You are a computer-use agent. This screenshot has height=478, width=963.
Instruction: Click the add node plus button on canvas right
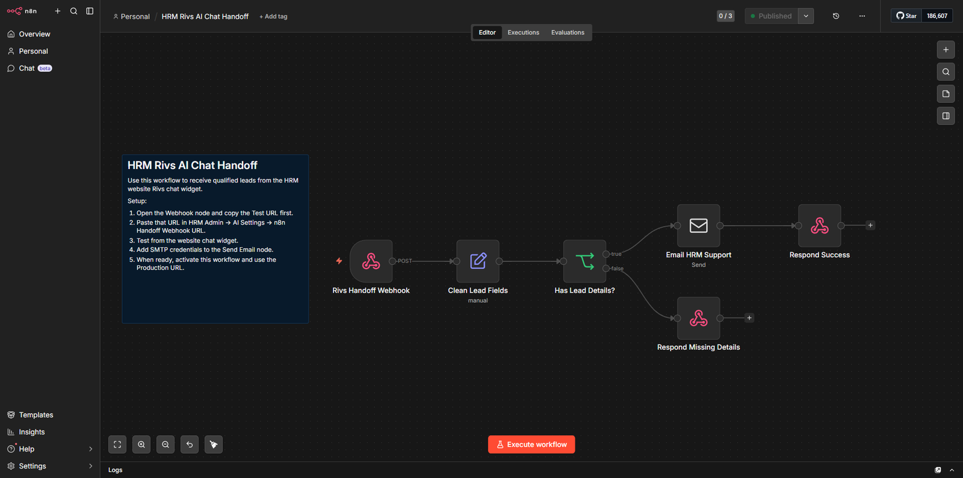point(946,50)
